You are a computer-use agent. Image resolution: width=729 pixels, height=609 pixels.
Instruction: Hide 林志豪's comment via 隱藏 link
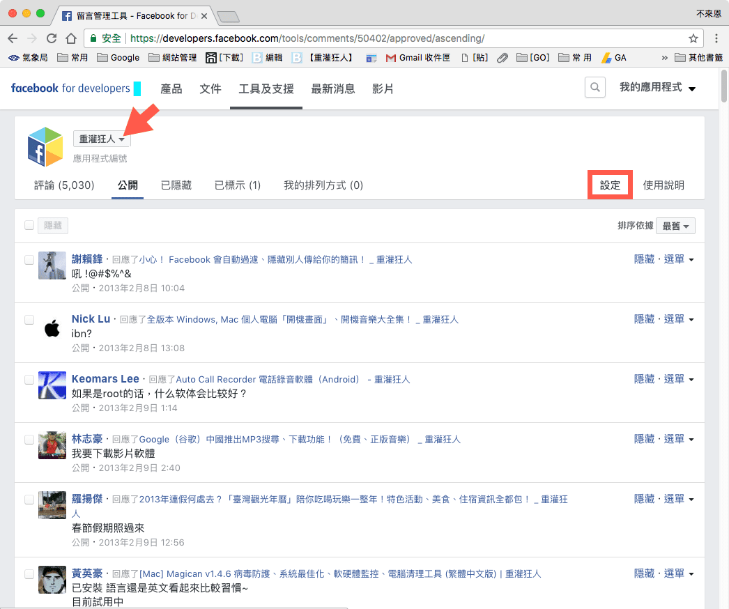[645, 439]
